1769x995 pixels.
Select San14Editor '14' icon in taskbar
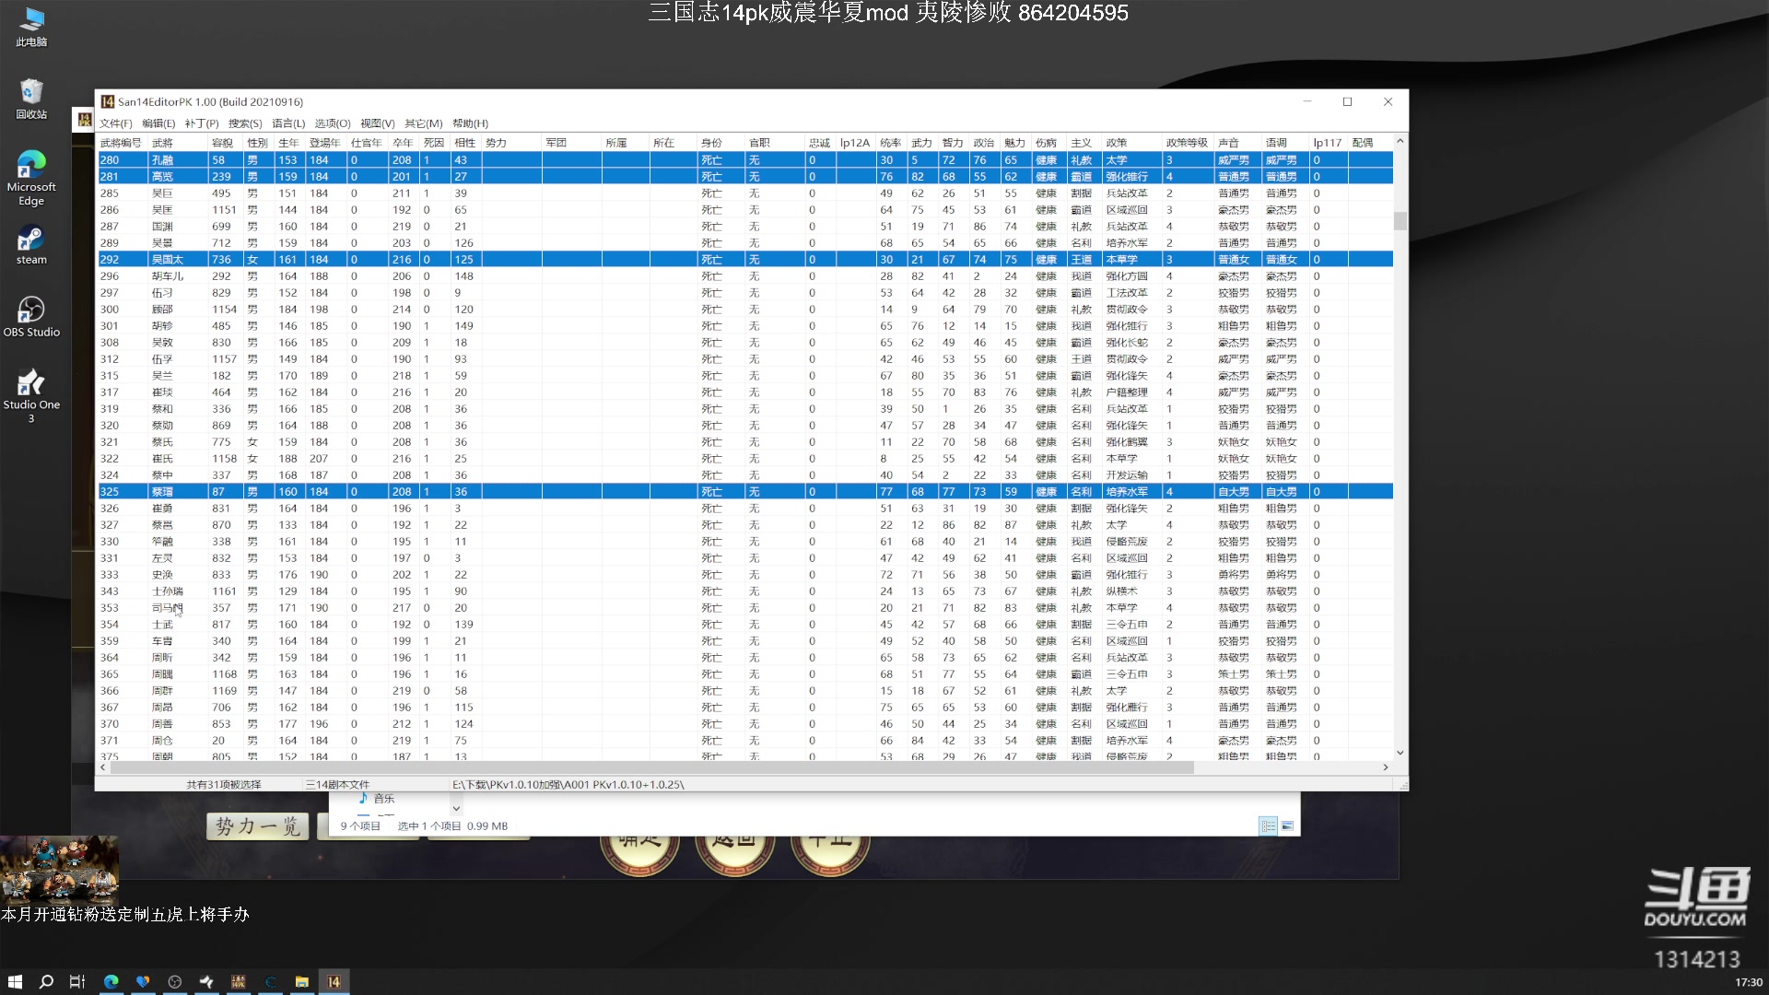pos(334,982)
